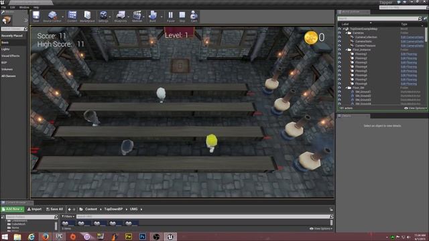The height and width of the screenshot is (241, 429).
Task: Click the World Outliner vertical scrollbar
Action: [x=426, y=34]
